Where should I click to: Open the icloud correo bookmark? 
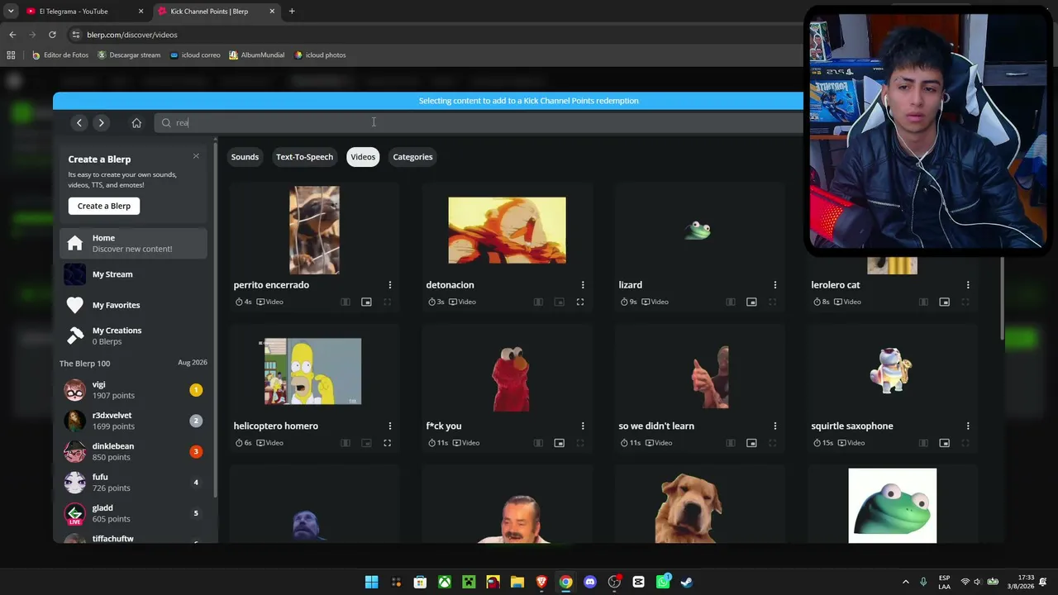pyautogui.click(x=195, y=55)
